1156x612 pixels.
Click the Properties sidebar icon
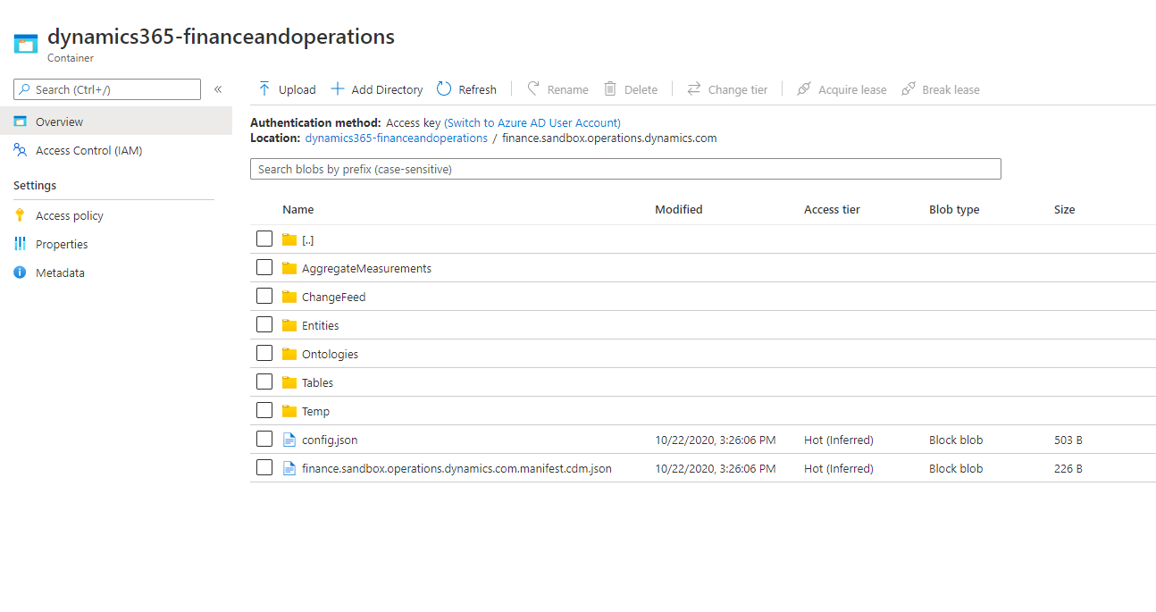pyautogui.click(x=20, y=243)
